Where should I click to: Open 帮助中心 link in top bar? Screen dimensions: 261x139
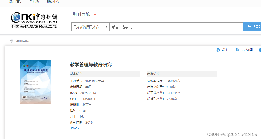[x=53, y=2]
